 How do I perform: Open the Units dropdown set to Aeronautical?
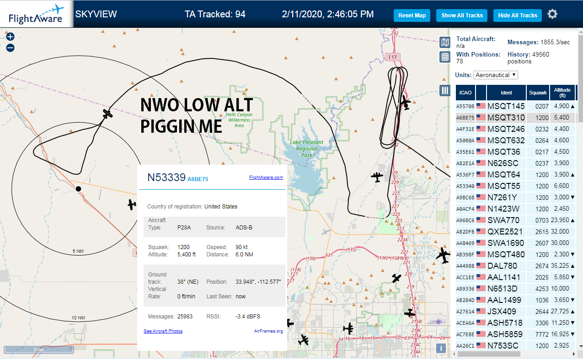[496, 75]
